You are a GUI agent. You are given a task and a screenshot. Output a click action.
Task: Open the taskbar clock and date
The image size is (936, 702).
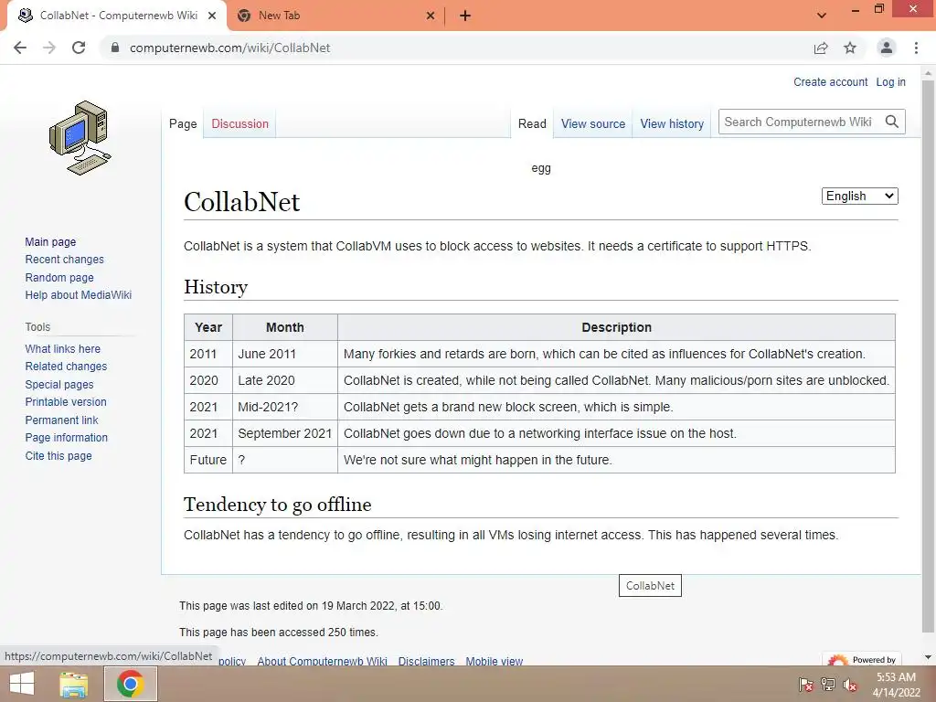896,685
